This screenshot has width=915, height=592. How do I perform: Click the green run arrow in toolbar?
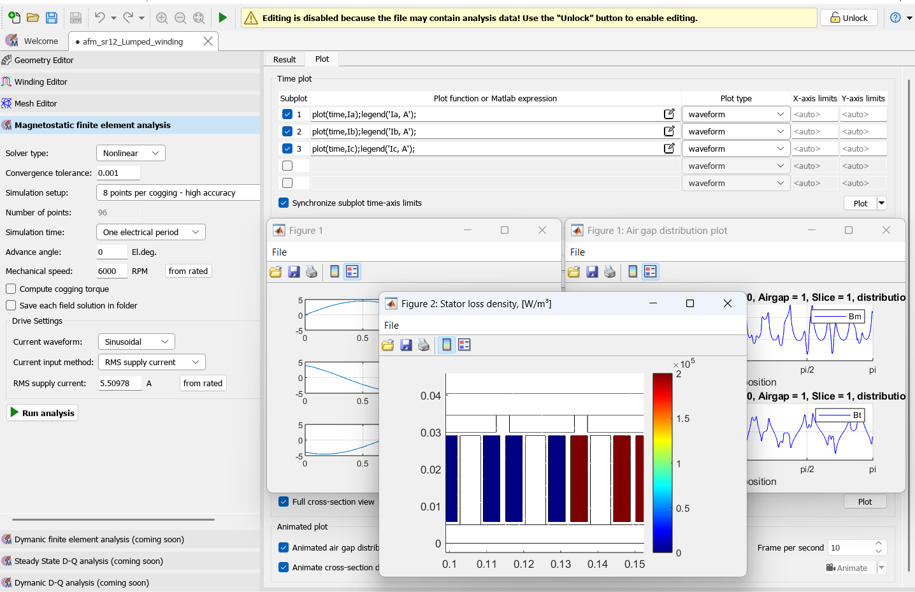tap(222, 18)
